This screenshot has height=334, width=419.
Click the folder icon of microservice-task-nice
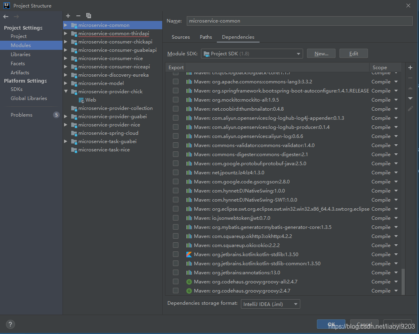74,150
